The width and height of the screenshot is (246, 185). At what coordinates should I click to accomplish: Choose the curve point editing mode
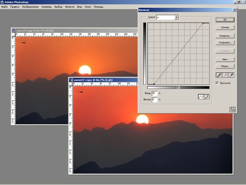(x=201, y=97)
